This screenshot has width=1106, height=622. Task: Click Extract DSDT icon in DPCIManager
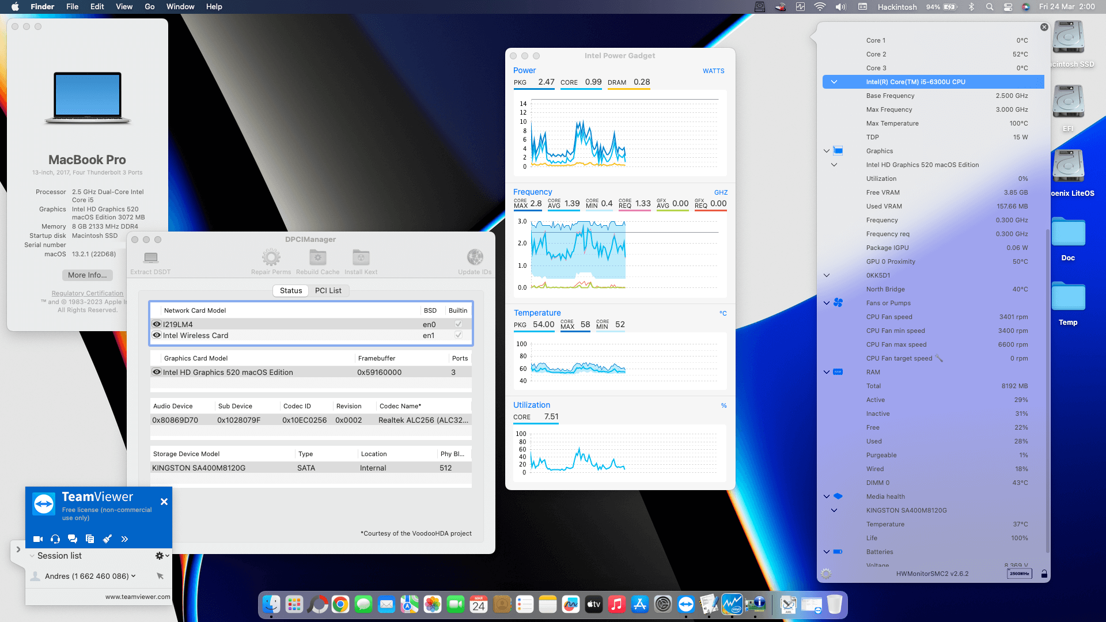point(151,257)
